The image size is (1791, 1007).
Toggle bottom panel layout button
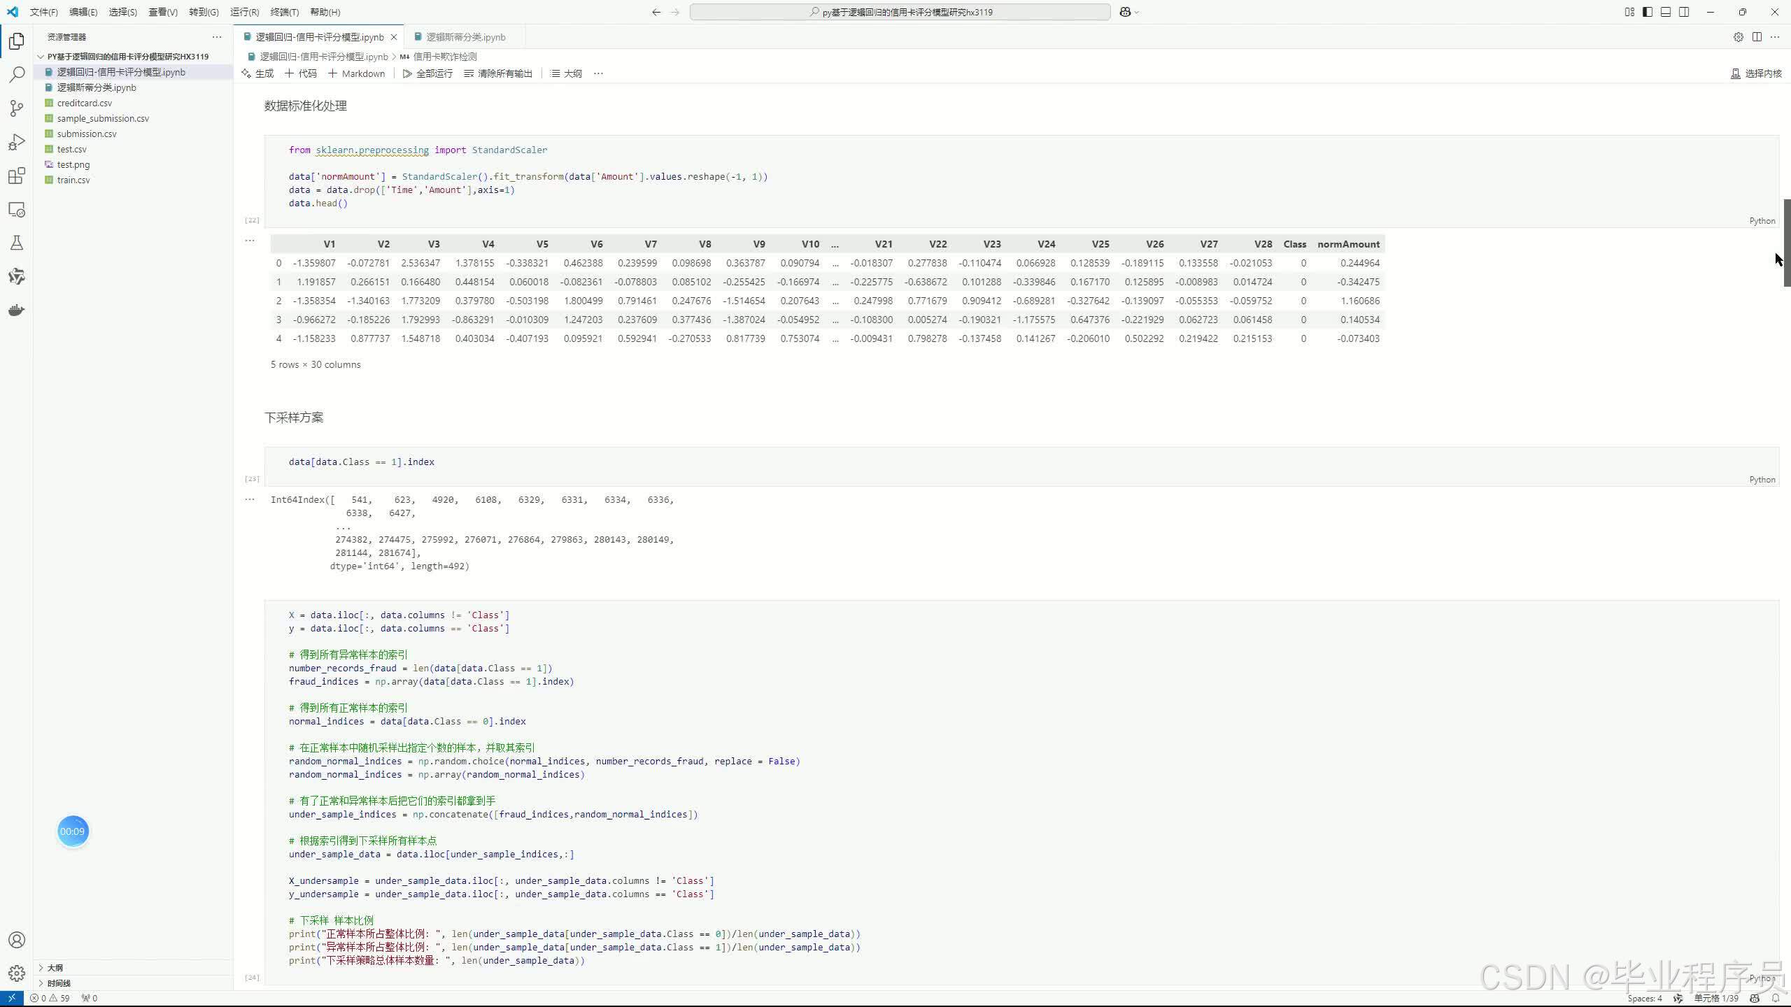1666,12
